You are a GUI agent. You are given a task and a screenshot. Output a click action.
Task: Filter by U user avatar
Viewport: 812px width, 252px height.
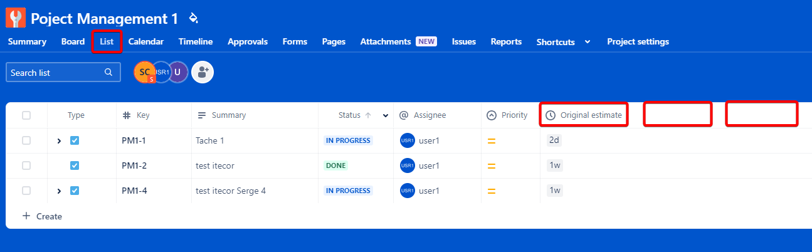(x=178, y=72)
